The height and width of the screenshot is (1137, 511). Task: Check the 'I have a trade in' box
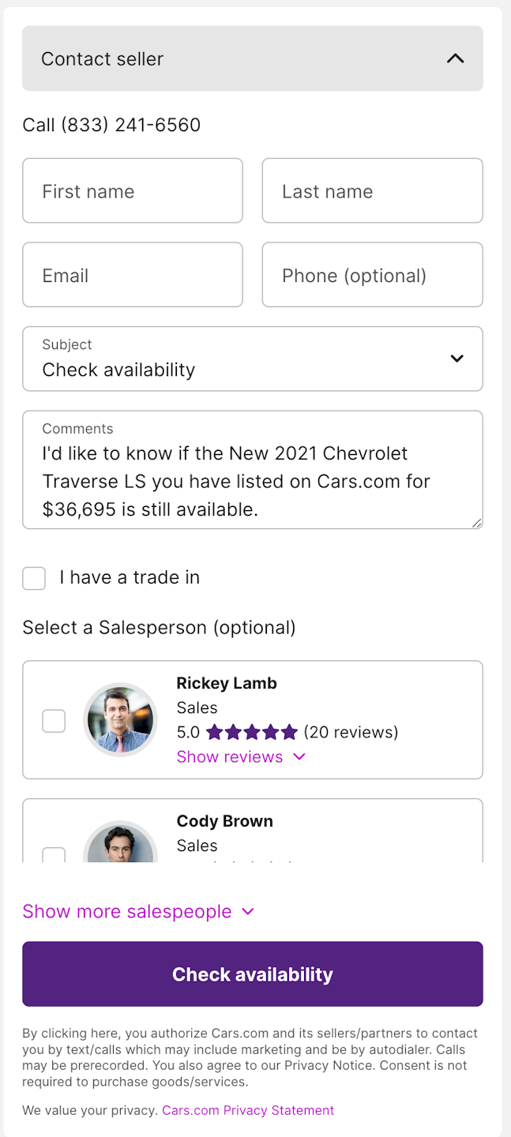[x=34, y=578]
